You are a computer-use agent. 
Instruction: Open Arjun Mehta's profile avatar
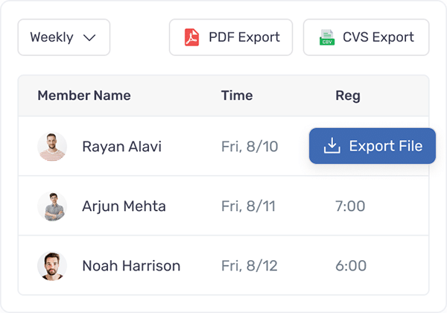52,206
